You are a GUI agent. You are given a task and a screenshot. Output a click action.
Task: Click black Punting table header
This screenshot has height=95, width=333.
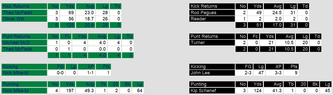(212, 84)
